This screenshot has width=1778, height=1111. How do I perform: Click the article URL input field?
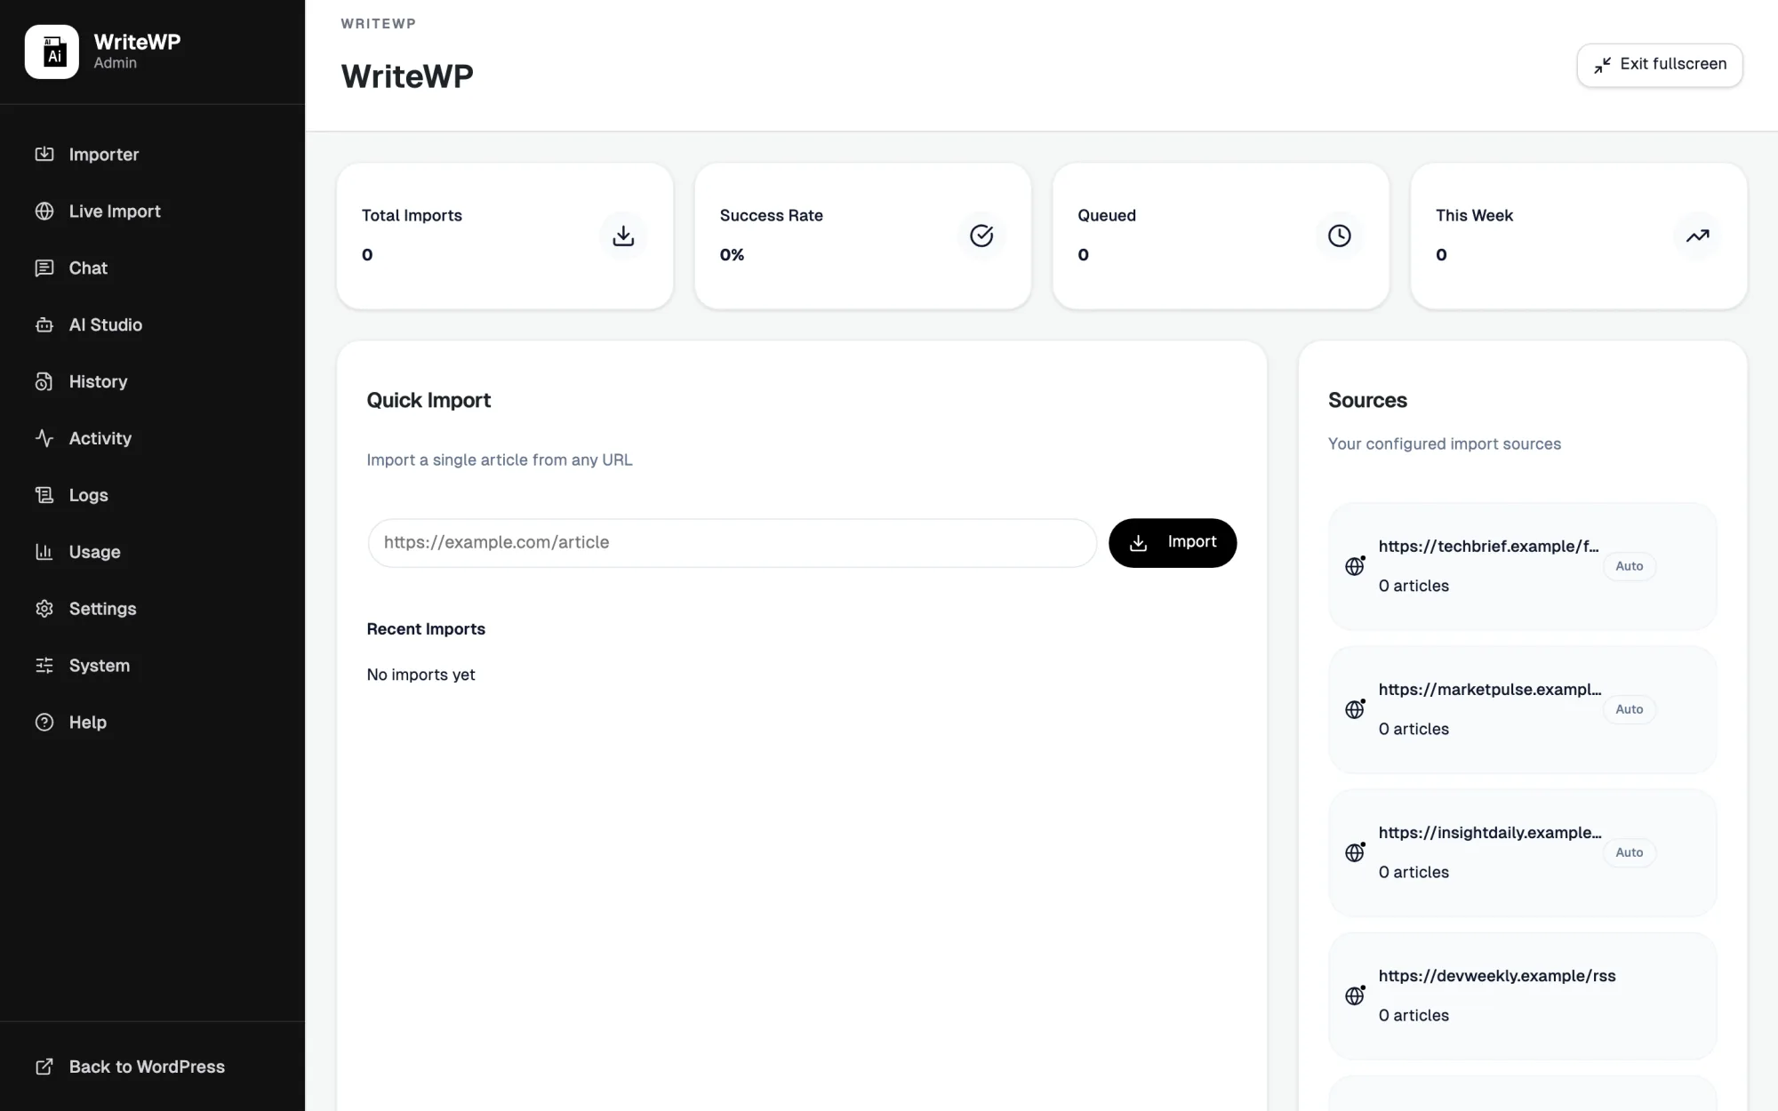(733, 542)
